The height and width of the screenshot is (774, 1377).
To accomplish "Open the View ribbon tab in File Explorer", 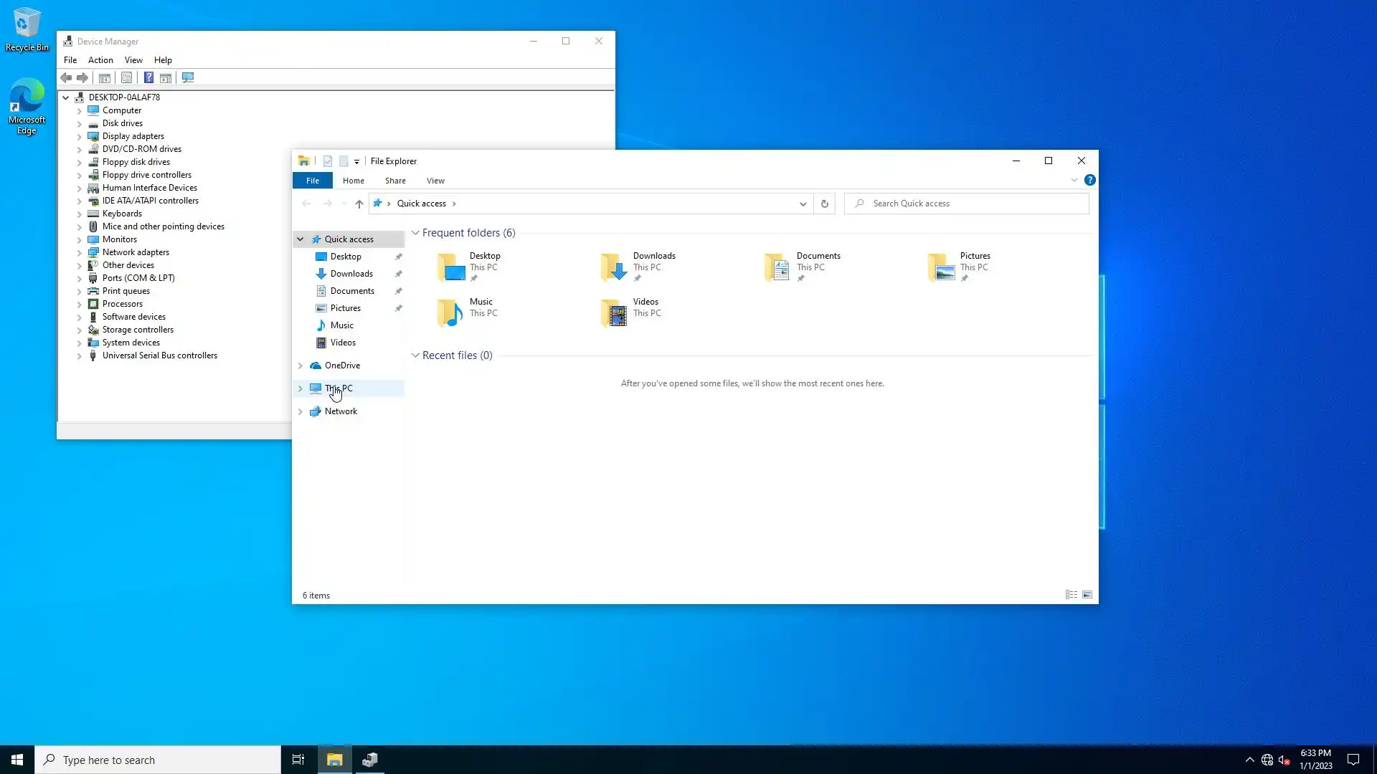I will [x=435, y=181].
